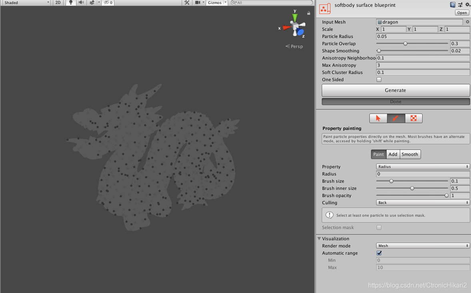The height and width of the screenshot is (293, 471).
Task: Open the Property dropdown showing Radius
Action: [x=423, y=166]
